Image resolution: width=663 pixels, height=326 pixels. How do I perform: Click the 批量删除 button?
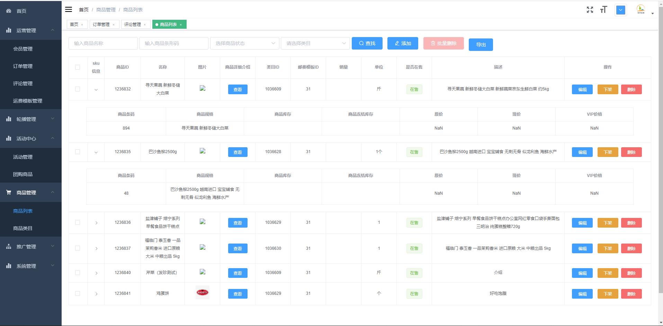[x=444, y=43]
